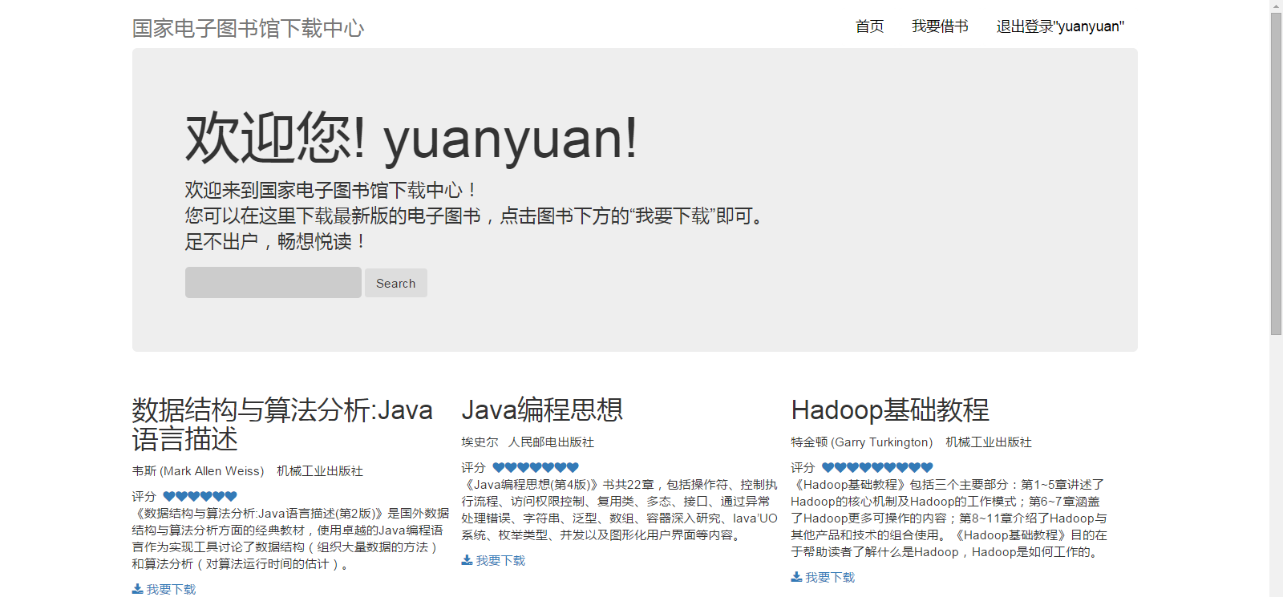1283x597 pixels.
Task: Click the download icon under 数据结构与算法分析
Action: (137, 589)
